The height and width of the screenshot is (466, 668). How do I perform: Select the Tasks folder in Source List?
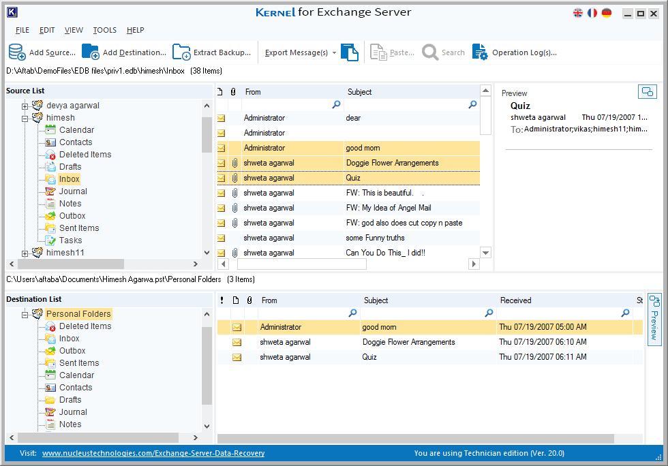pos(70,240)
